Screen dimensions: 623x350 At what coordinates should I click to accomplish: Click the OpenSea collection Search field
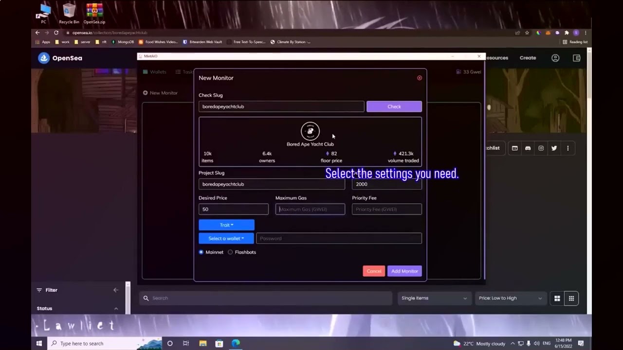266,298
